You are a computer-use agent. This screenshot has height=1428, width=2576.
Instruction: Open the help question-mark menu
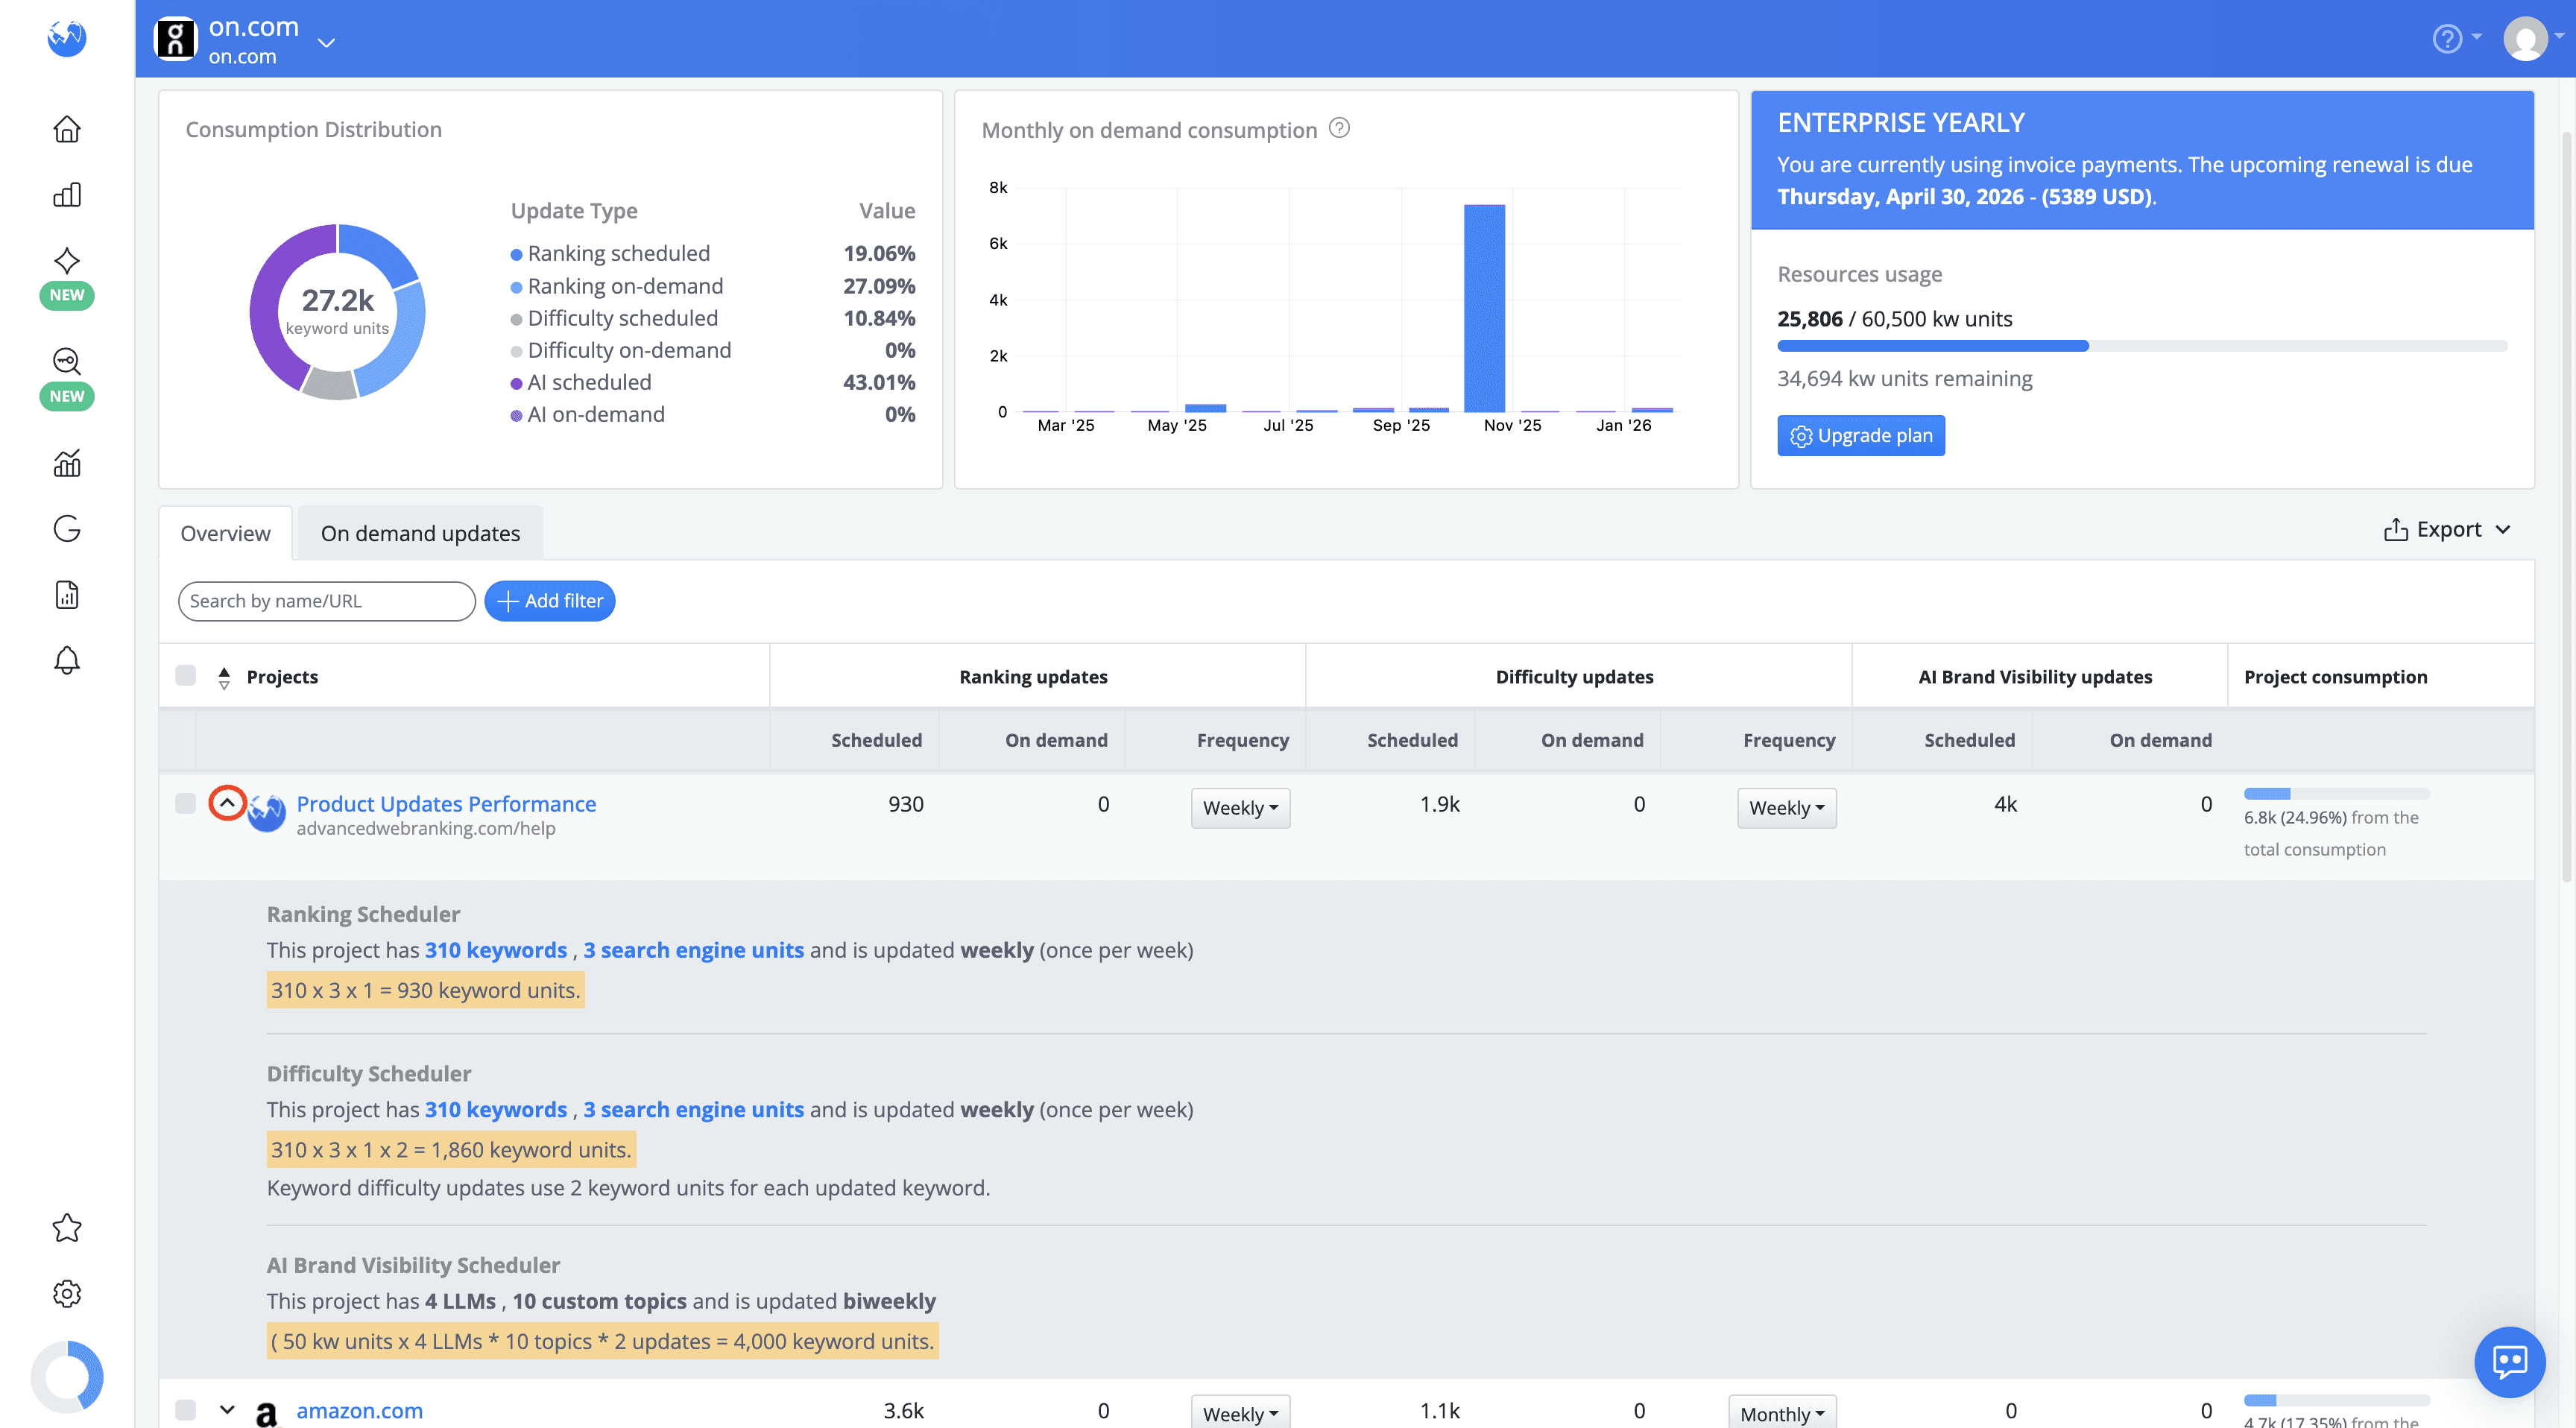coord(2447,38)
